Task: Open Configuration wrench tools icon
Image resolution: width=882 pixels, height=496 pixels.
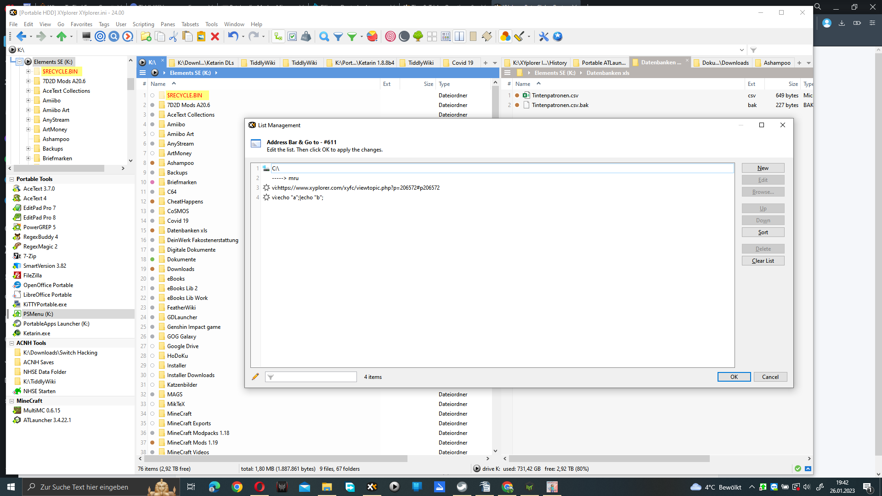Action: tap(544, 37)
